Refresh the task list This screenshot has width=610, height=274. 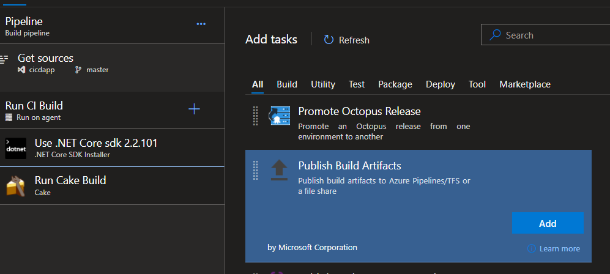coord(346,40)
